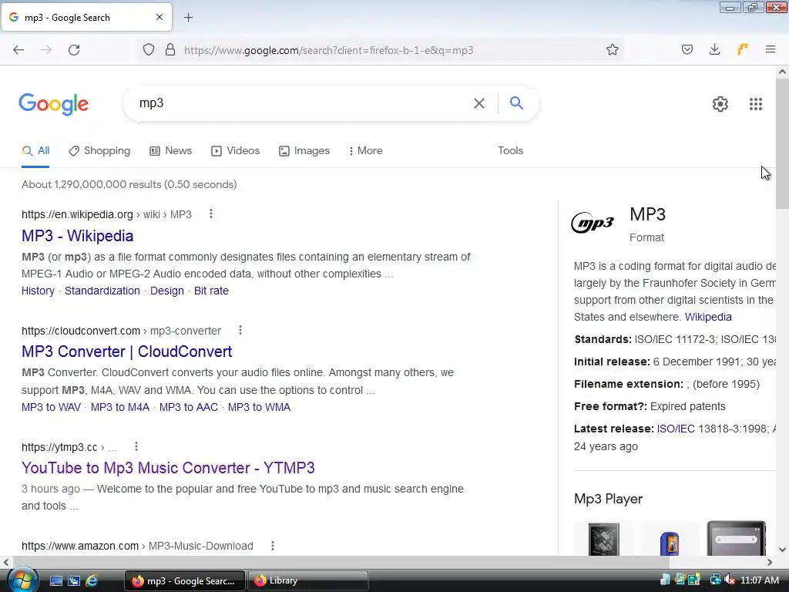Open the Firefox hamburger menu
This screenshot has height=592, width=789.
771,50
